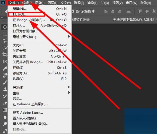
Task: Choose 存储(S) menu entry
Action: tap(40, 68)
